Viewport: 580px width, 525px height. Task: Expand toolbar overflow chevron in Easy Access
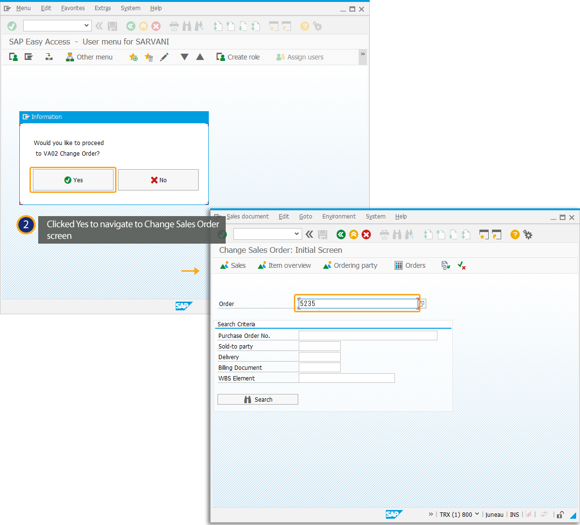click(363, 54)
